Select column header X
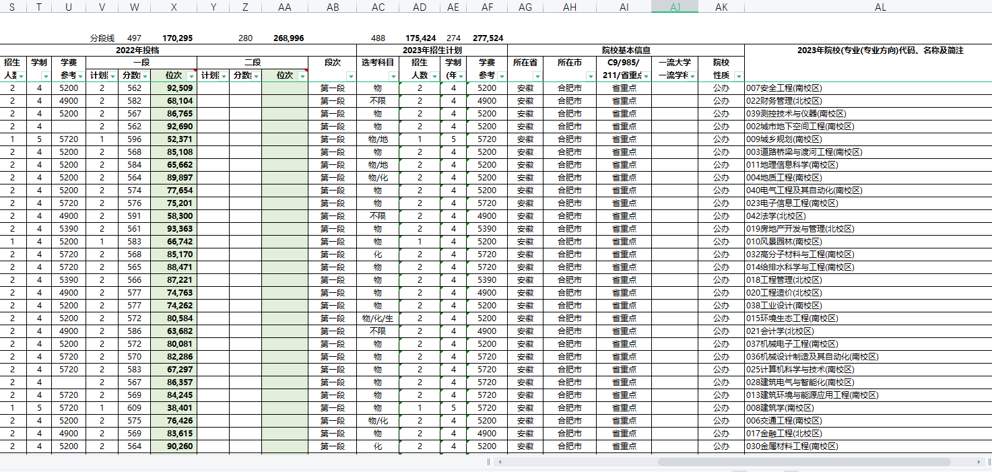Image resolution: width=992 pixels, height=472 pixels. coord(174,6)
